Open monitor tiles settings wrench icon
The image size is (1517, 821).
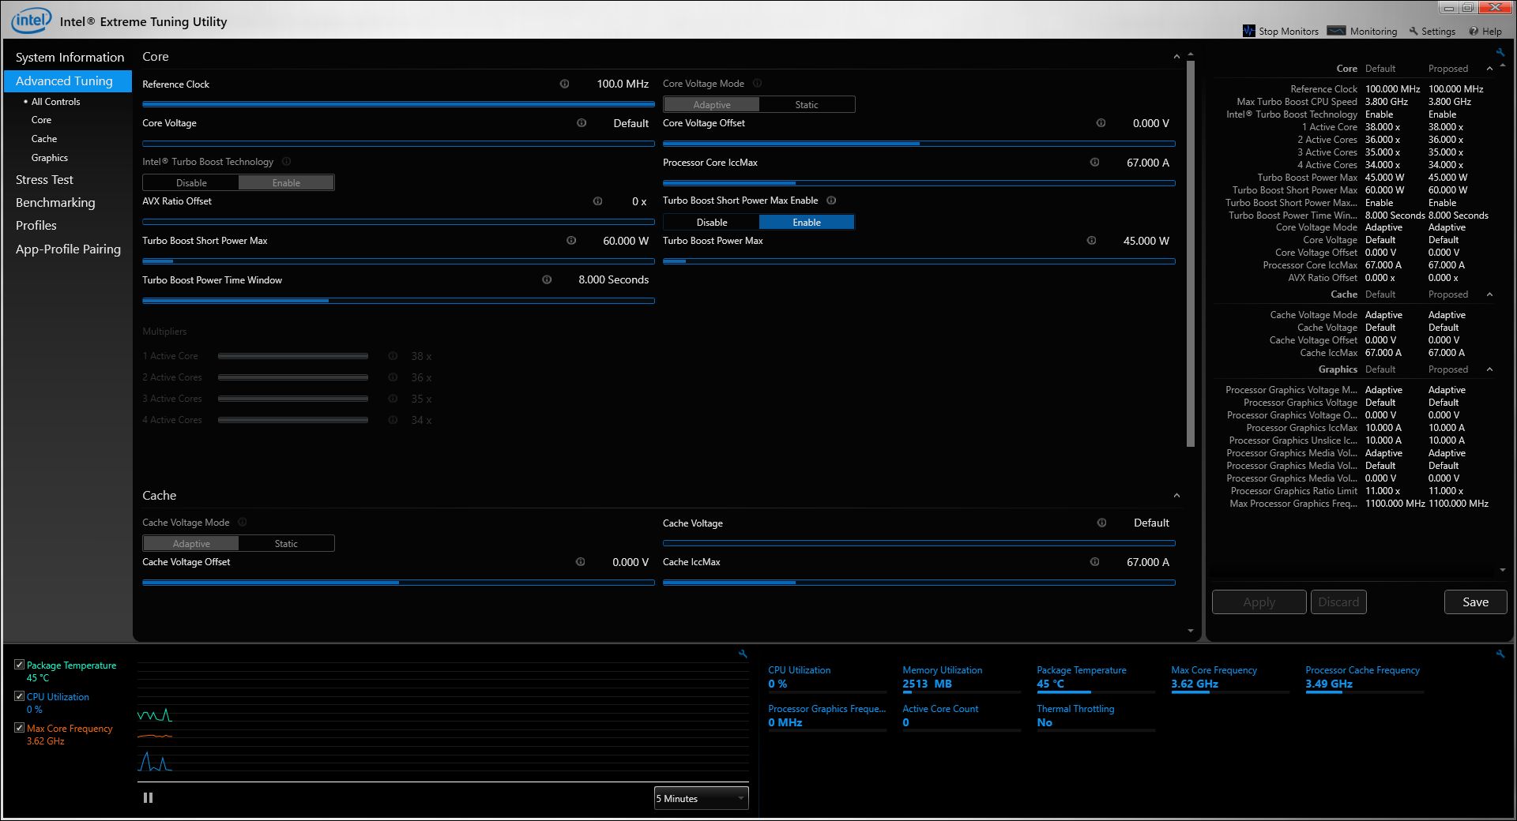[x=1500, y=654]
